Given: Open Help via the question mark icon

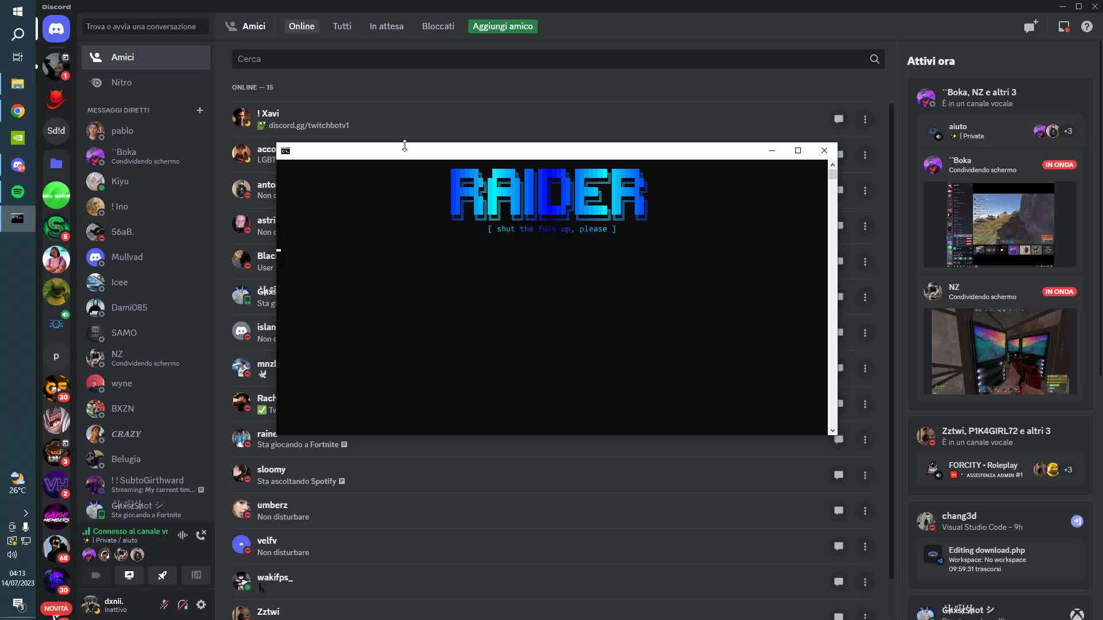Looking at the screenshot, I should (1087, 26).
